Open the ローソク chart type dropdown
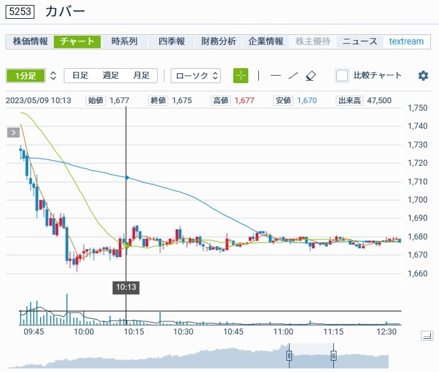Viewport: 439px width, 372px height. [196, 76]
